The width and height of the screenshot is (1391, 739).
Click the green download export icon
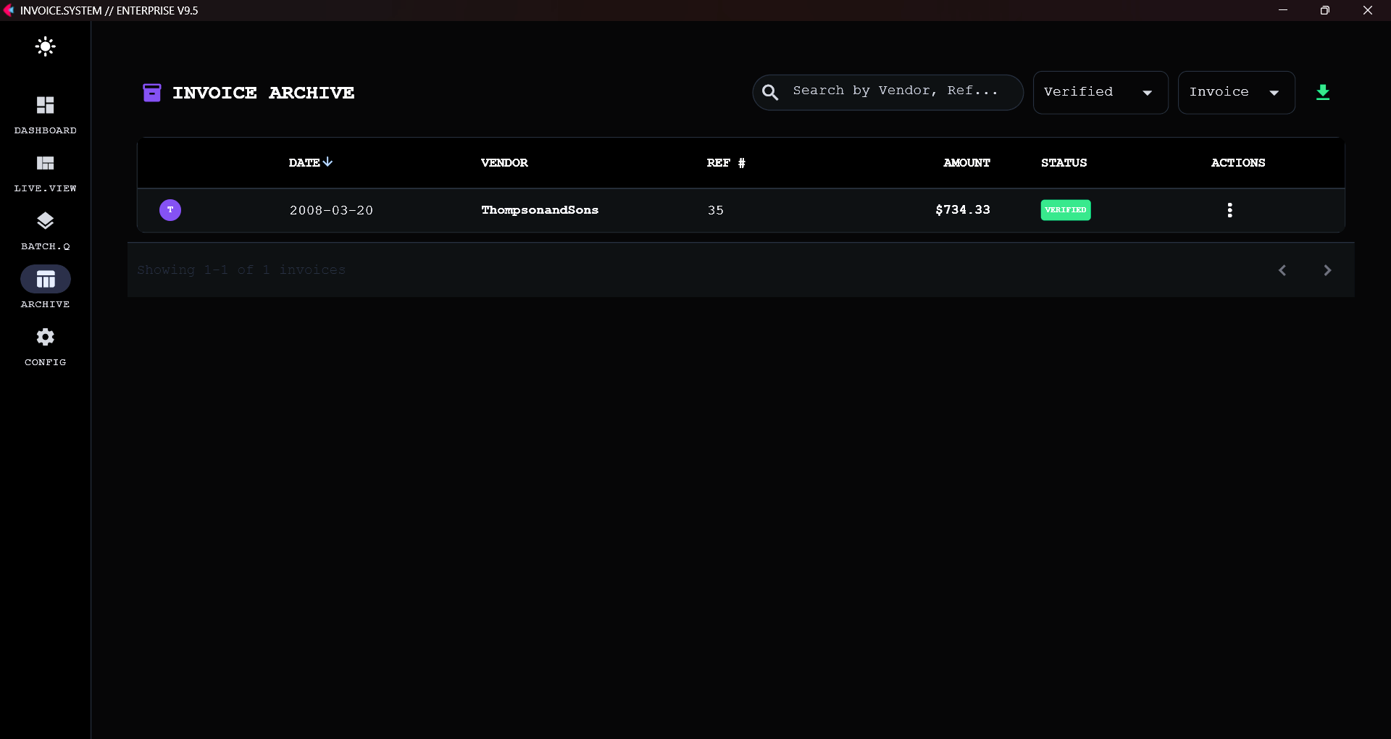pos(1323,92)
